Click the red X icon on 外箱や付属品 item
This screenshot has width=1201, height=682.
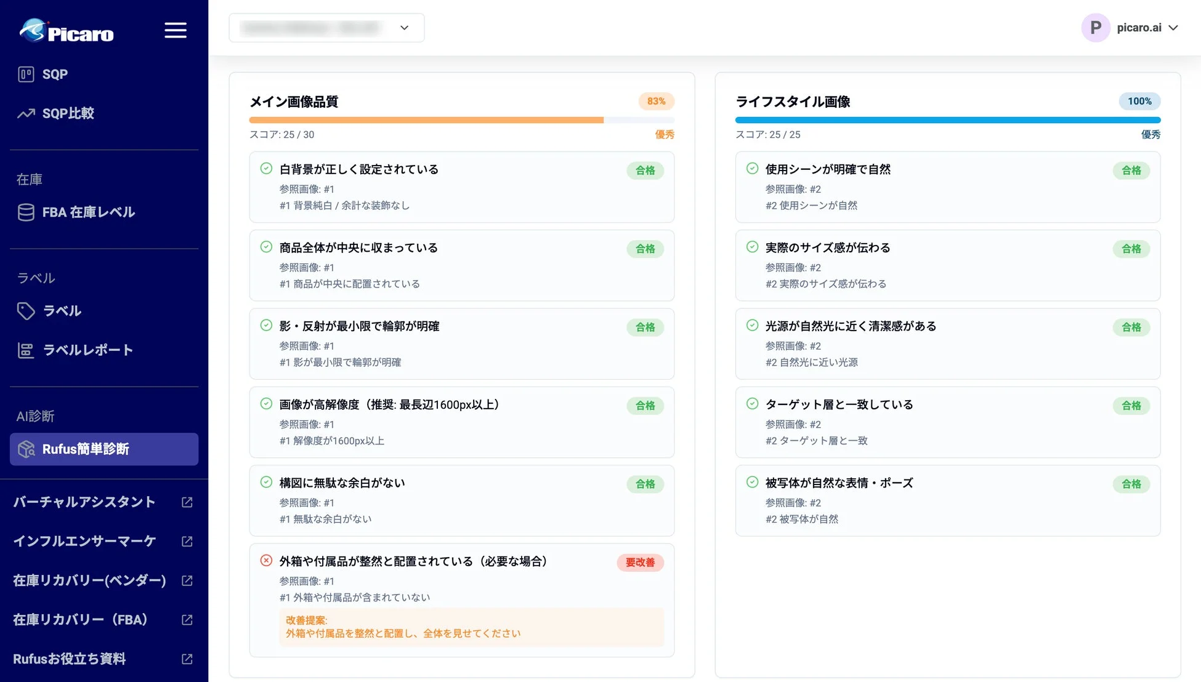265,561
